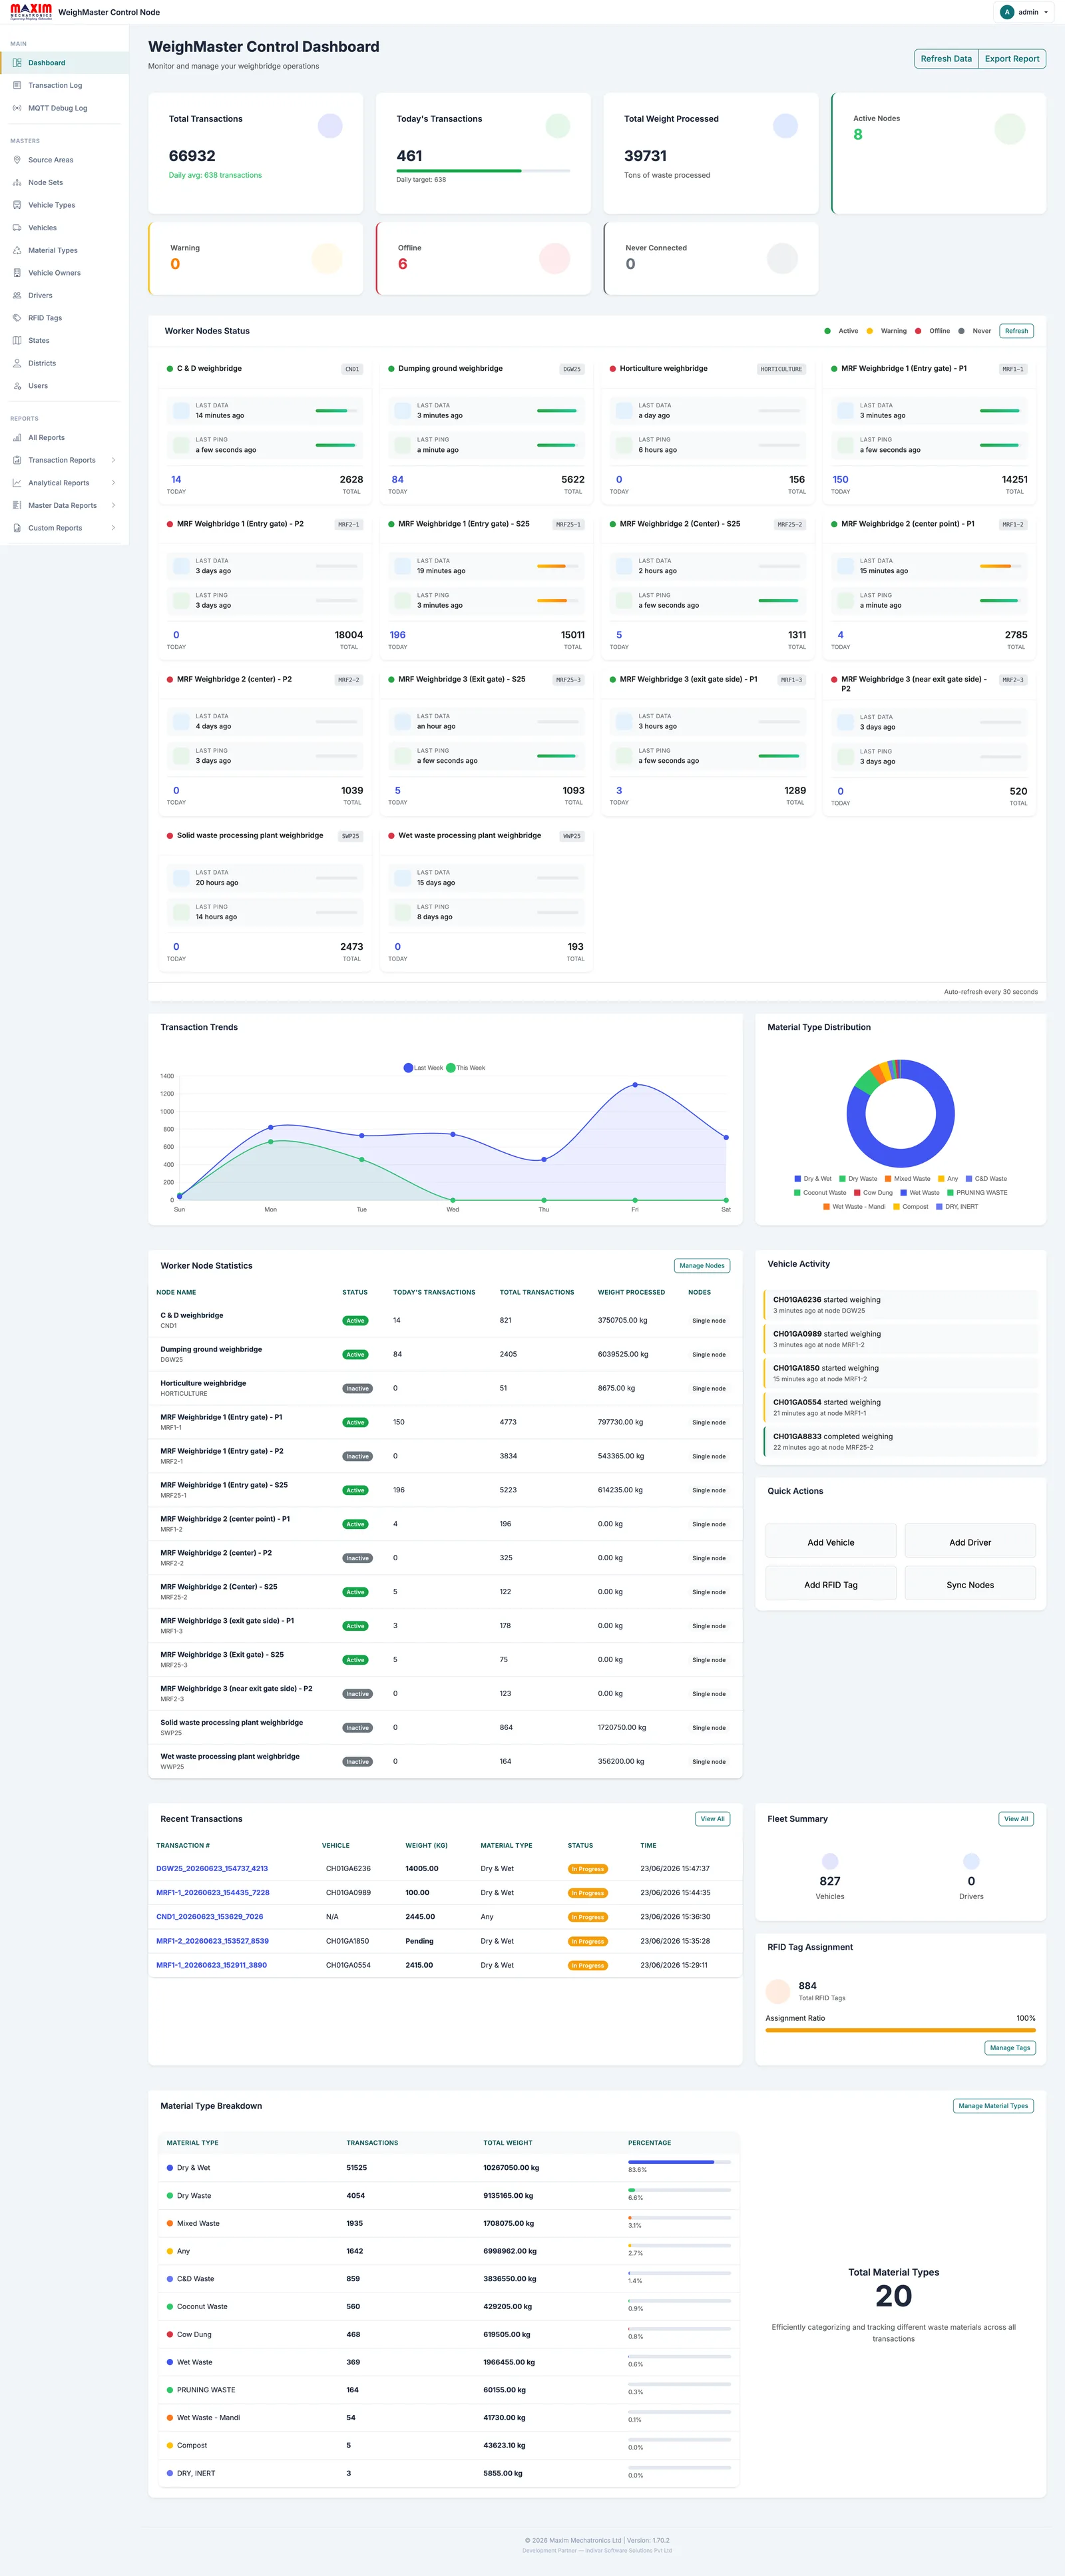Toggle Dry Waste in donut legend

coord(858,1179)
